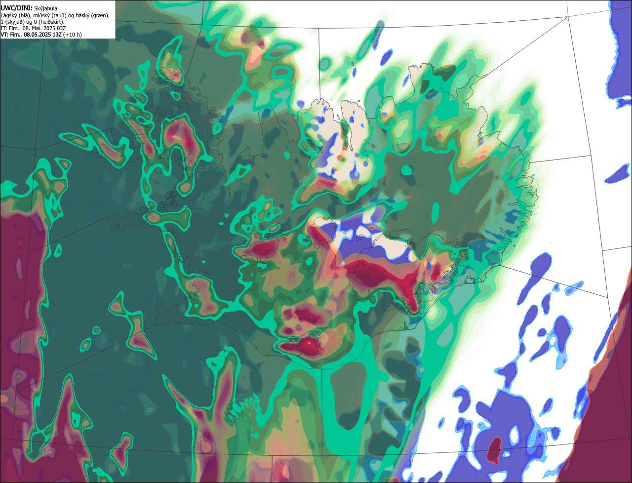
Task: Click the '1 (skýjað)' legend text
Action: pos(13,22)
